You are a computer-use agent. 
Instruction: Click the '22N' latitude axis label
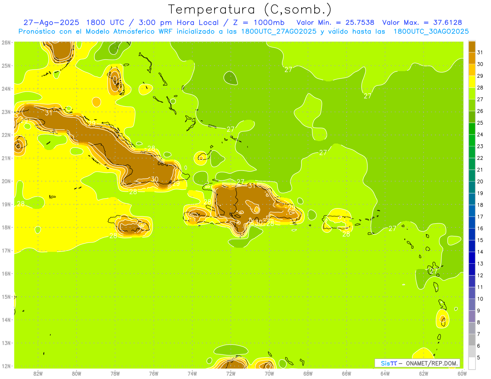point(6,135)
